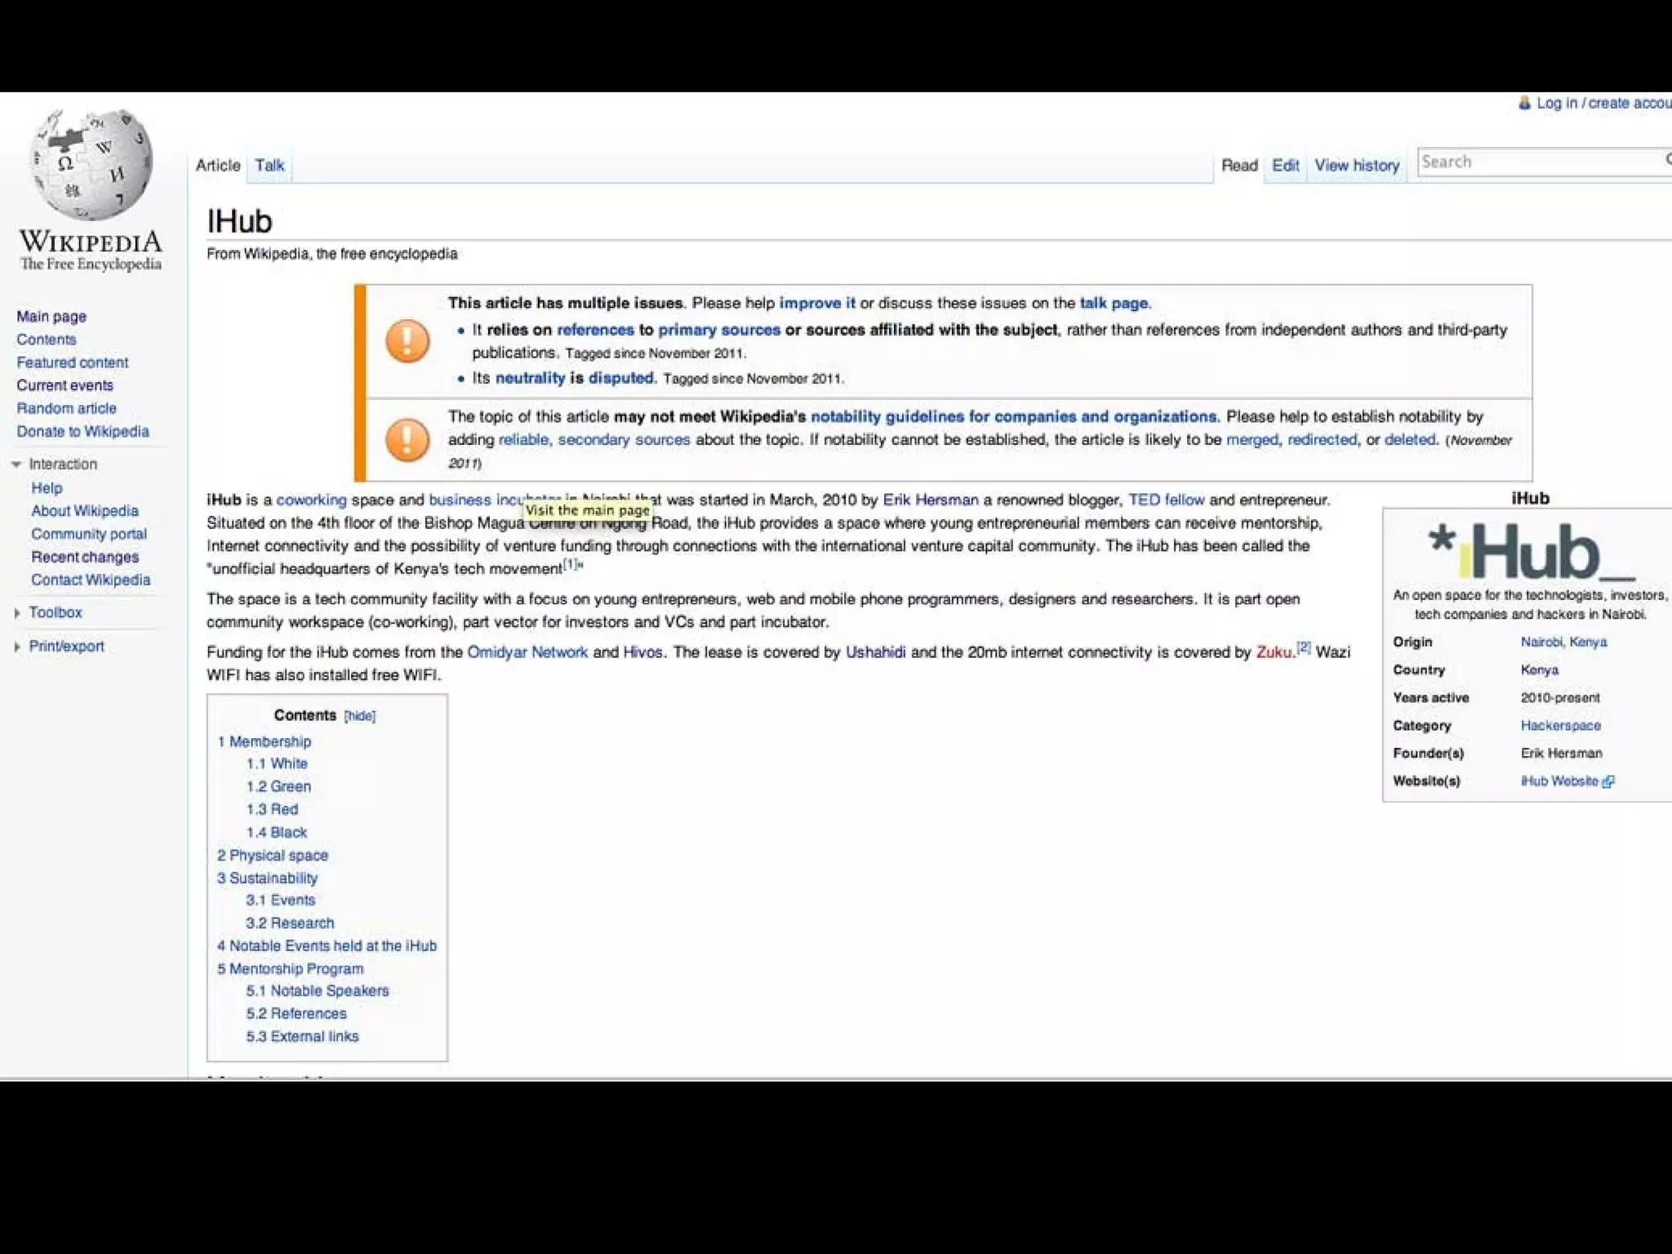1672x1254 pixels.
Task: Click the external link icon after iHub Website
Action: 1608,781
